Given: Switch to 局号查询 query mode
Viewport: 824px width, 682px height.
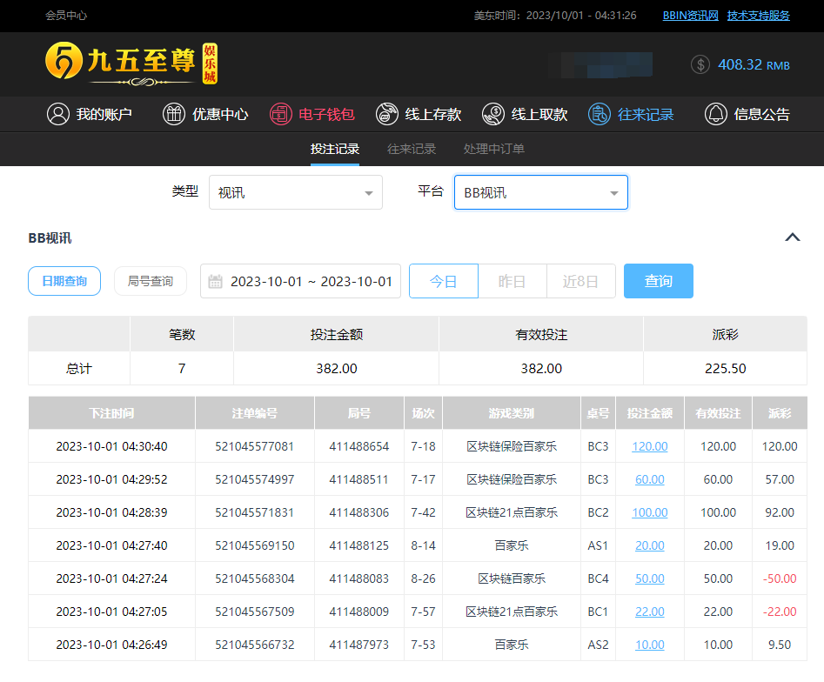Looking at the screenshot, I should pos(150,281).
